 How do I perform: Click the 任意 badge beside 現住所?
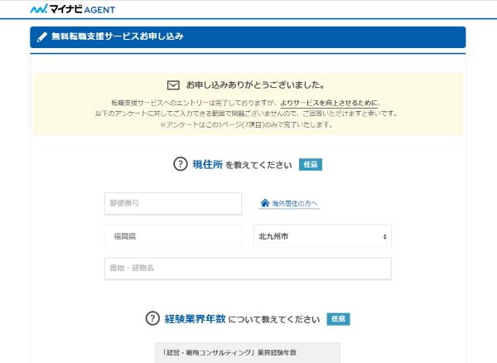[x=311, y=165]
